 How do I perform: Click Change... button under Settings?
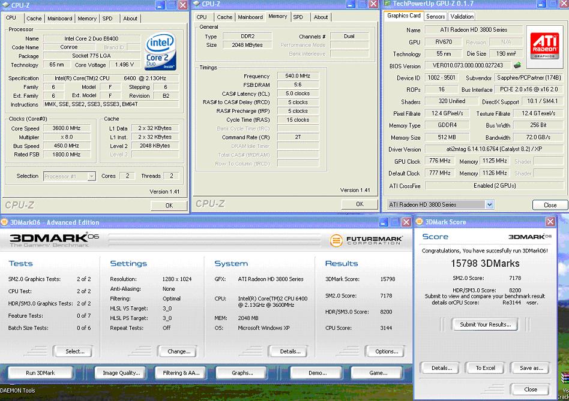click(x=177, y=351)
